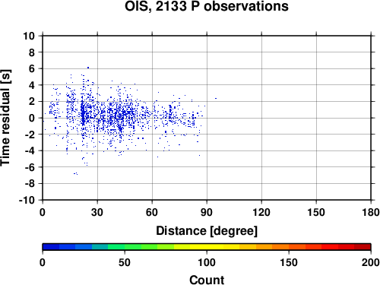Click the y-axis tick label 10

click(x=29, y=36)
